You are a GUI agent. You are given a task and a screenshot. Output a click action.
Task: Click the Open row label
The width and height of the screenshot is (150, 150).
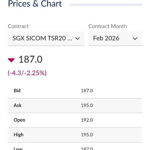19,120
